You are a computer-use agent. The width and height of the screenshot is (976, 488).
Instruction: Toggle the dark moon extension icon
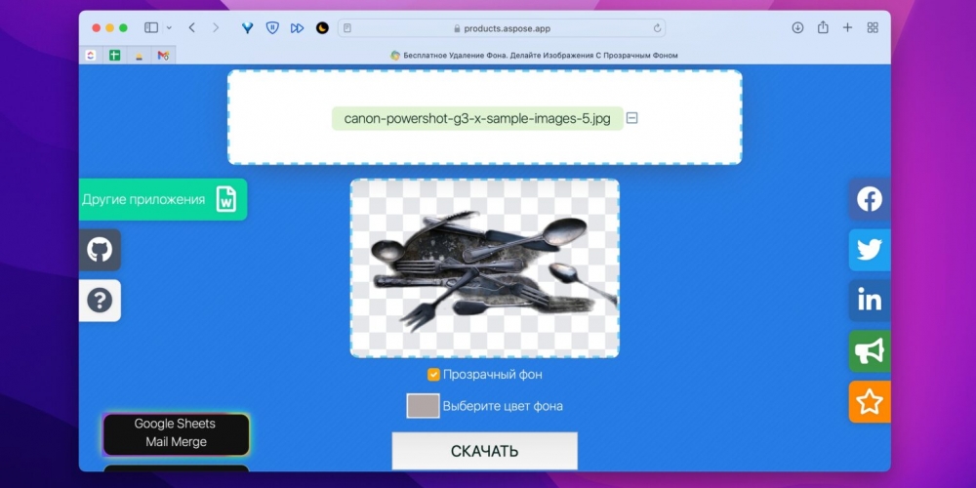click(322, 28)
